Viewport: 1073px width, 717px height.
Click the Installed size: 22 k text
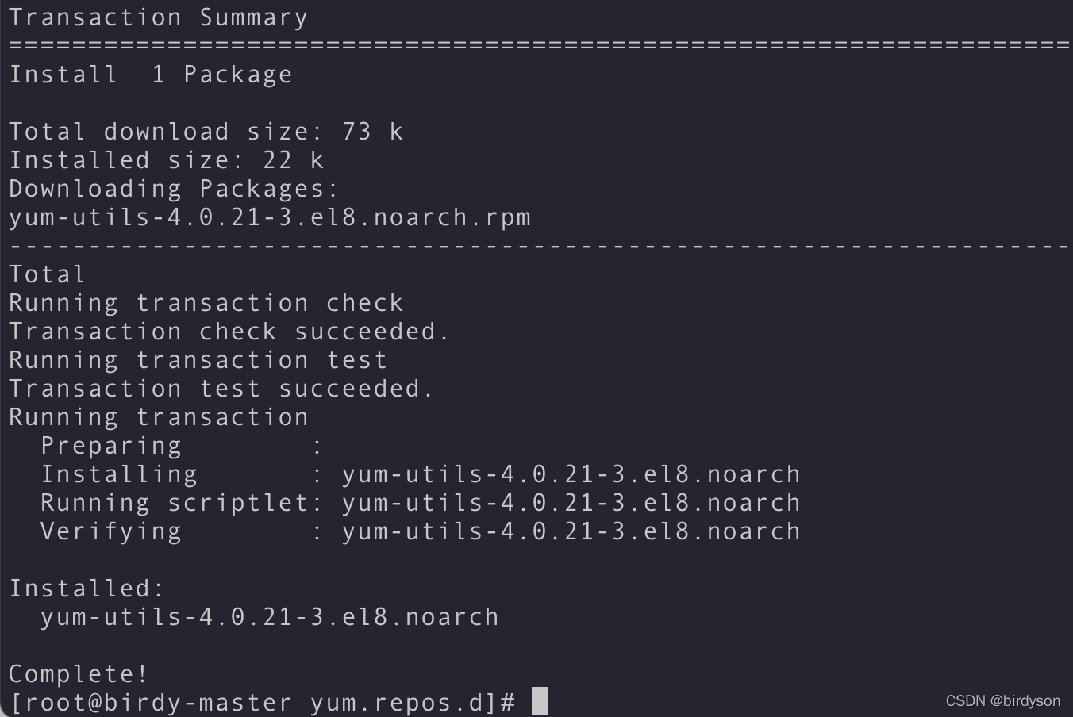point(167,160)
